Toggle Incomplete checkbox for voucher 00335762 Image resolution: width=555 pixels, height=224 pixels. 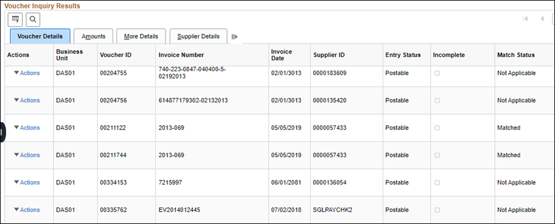437,210
